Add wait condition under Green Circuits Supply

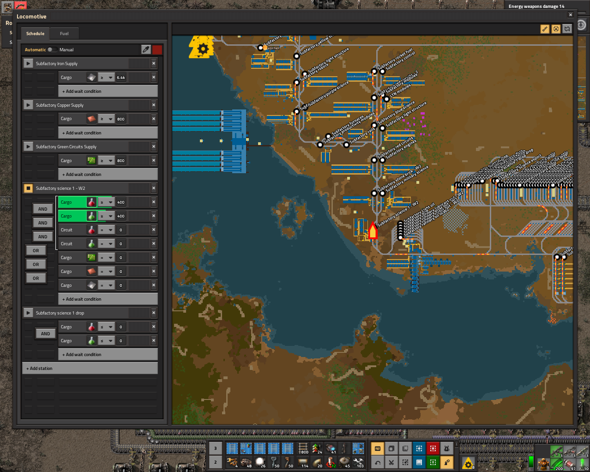108,174
